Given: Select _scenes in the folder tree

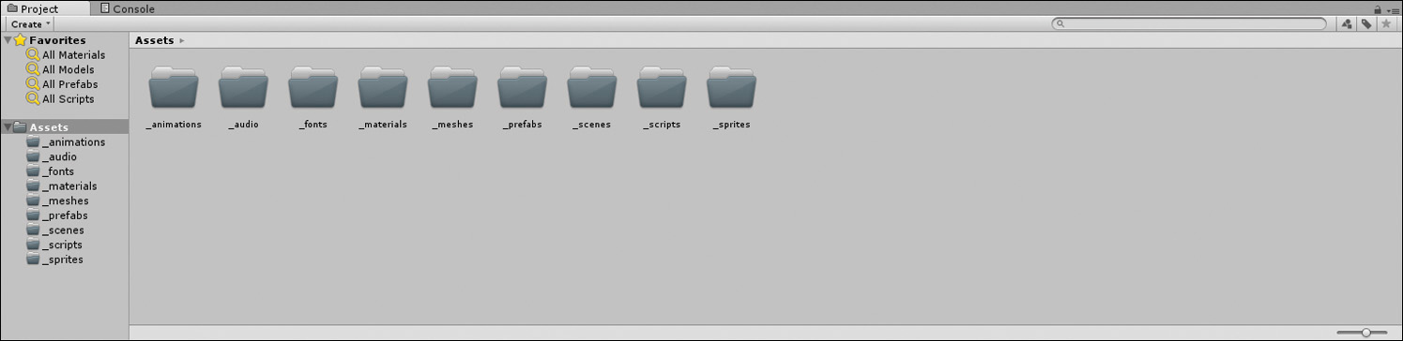Looking at the screenshot, I should click(55, 230).
